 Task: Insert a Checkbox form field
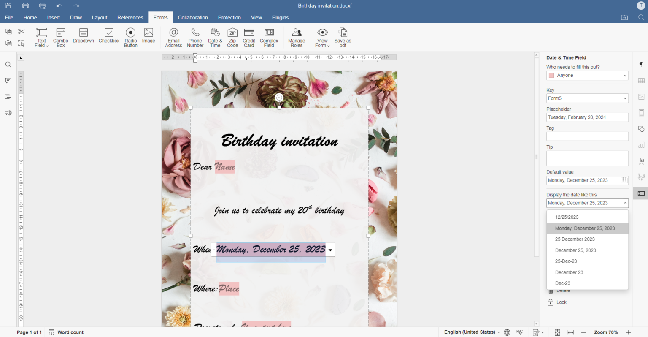tap(109, 37)
